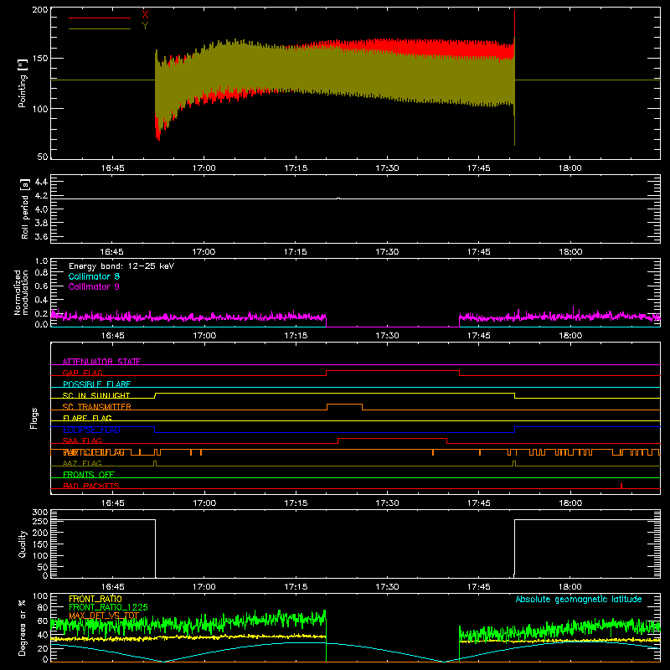Click the red X legend line sample
The width and height of the screenshot is (670, 670).
coord(100,18)
